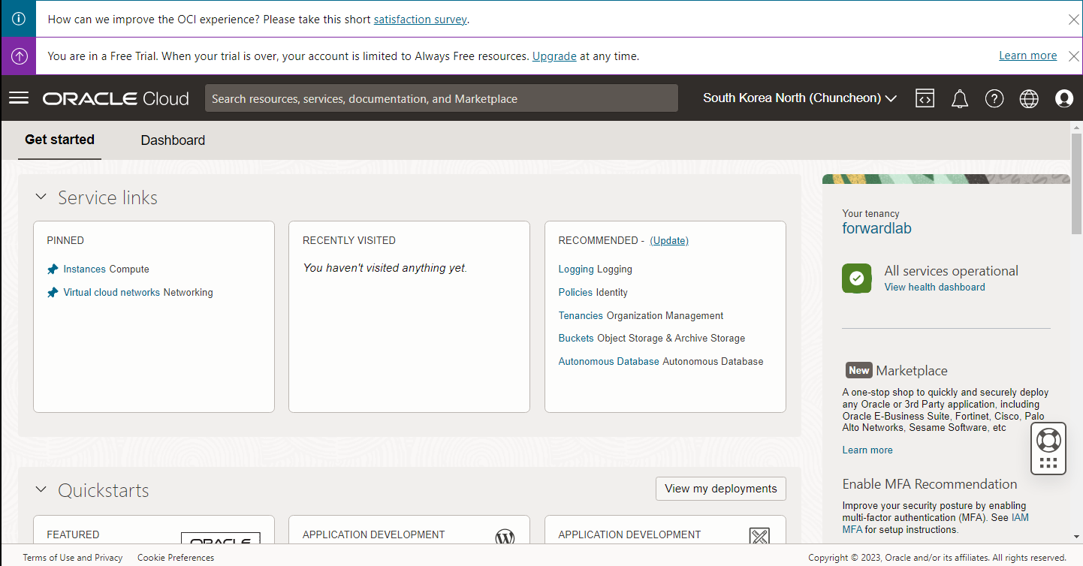
Task: Click the FEATURED card label
Action: tap(73, 534)
